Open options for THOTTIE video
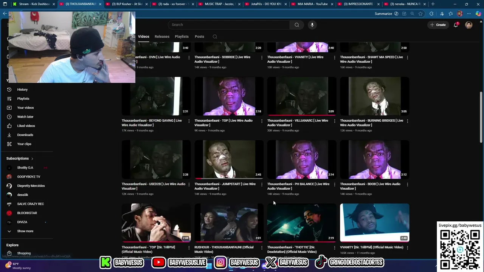The height and width of the screenshot is (272, 484). (334, 247)
